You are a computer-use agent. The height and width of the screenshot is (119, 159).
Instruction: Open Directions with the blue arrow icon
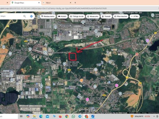[31, 16]
